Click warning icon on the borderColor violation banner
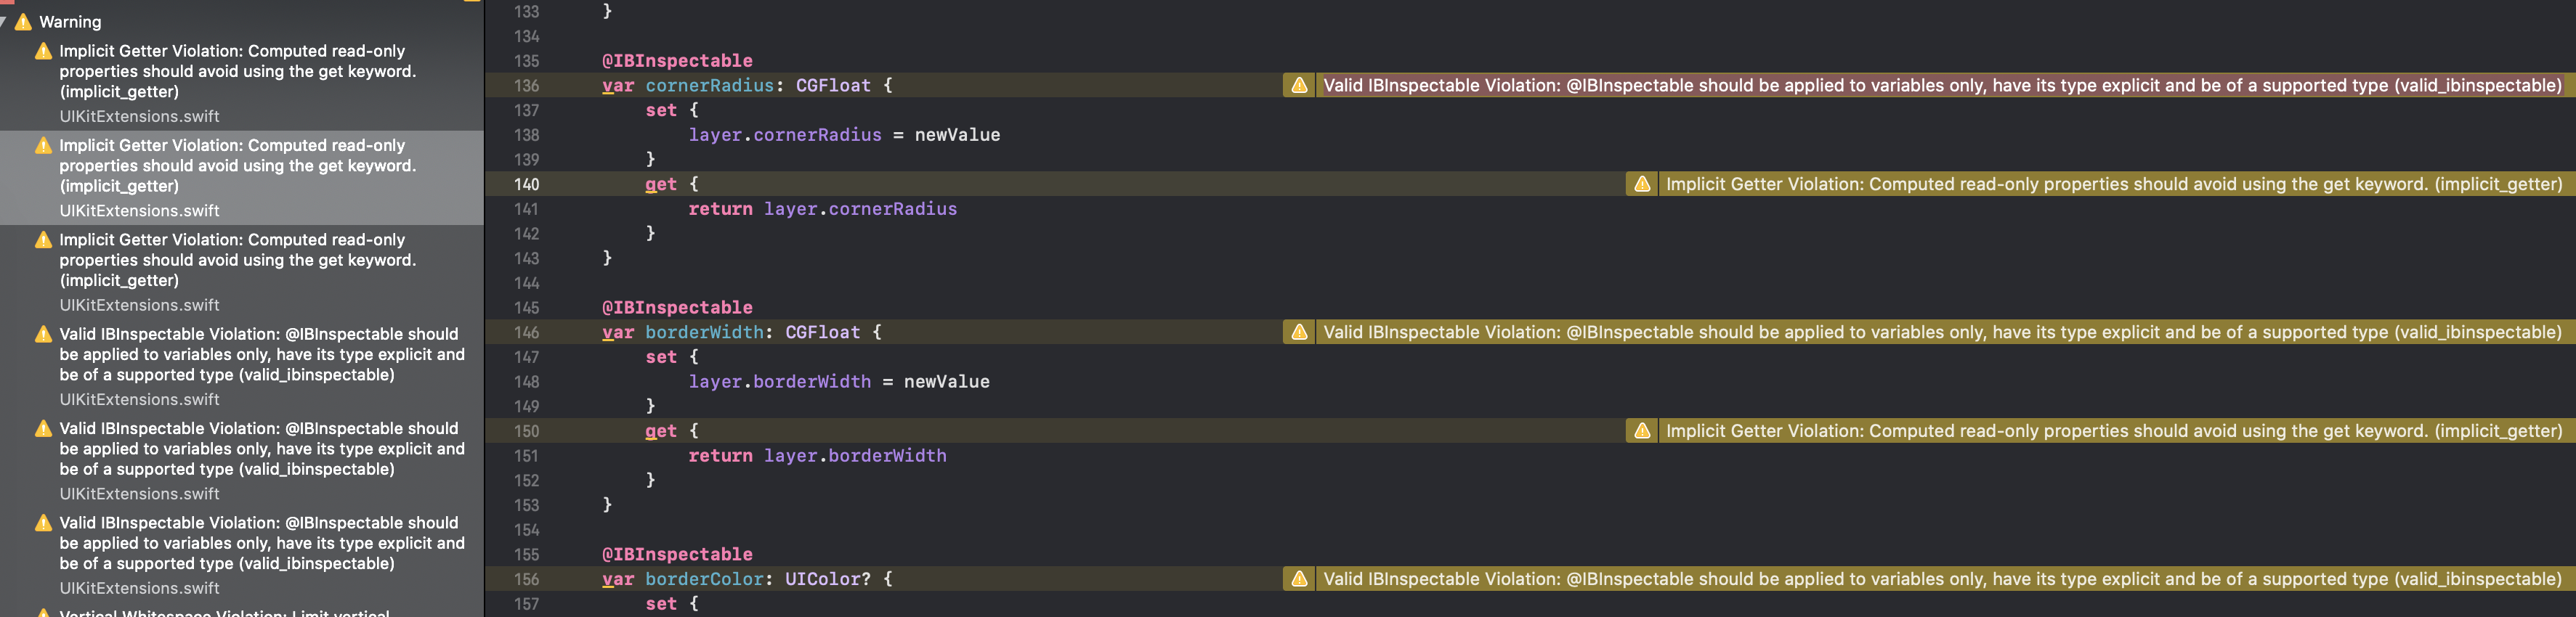 tap(1298, 579)
